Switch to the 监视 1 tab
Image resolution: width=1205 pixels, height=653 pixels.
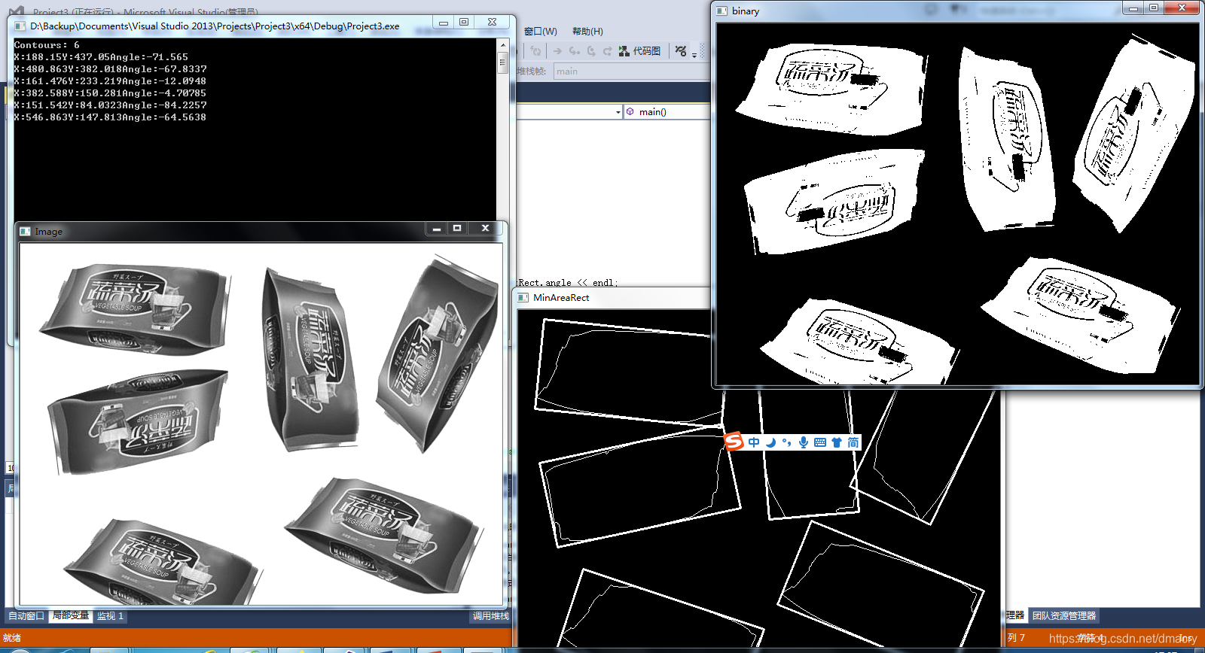tap(110, 615)
